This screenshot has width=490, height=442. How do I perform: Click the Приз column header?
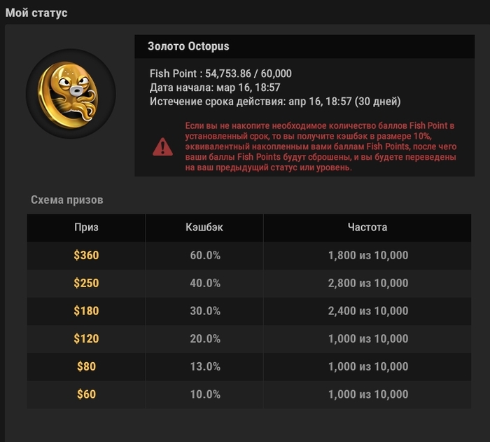click(86, 228)
